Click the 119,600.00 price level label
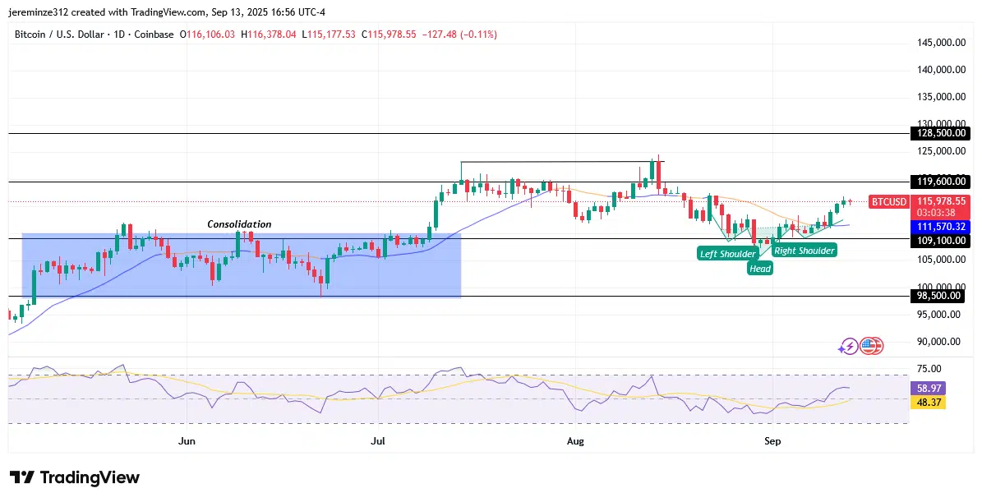Screen dimensions: 982x502 pos(940,182)
